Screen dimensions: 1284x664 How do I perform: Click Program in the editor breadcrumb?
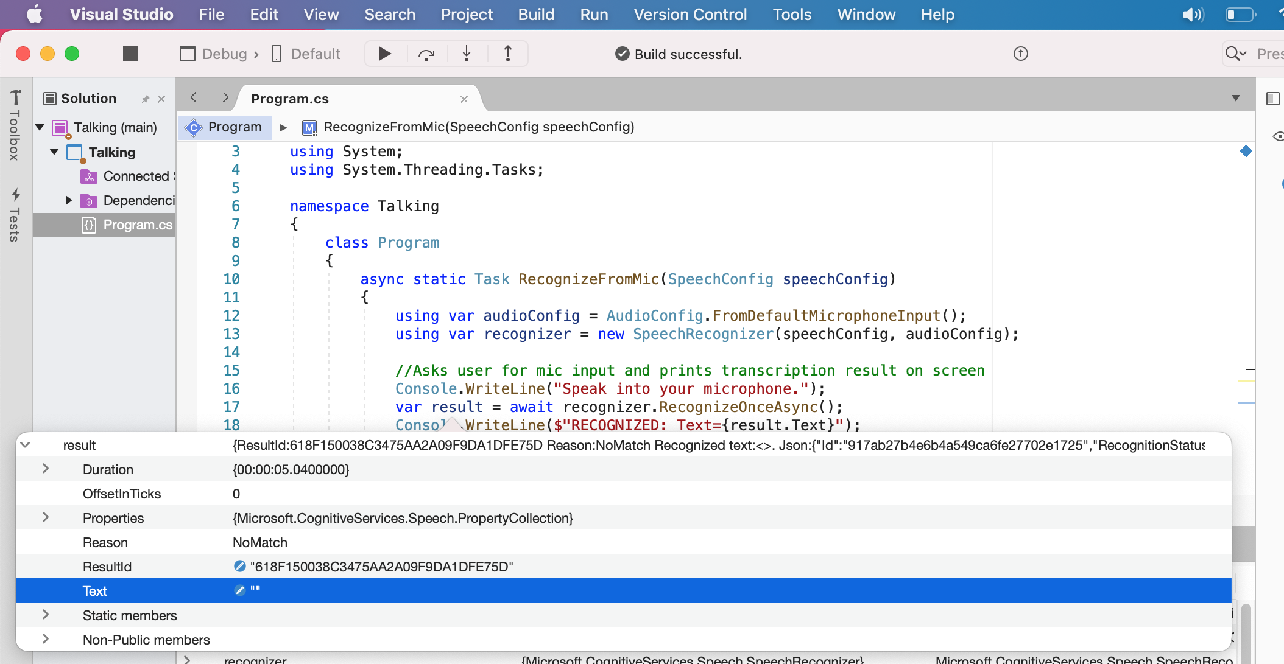click(x=235, y=127)
